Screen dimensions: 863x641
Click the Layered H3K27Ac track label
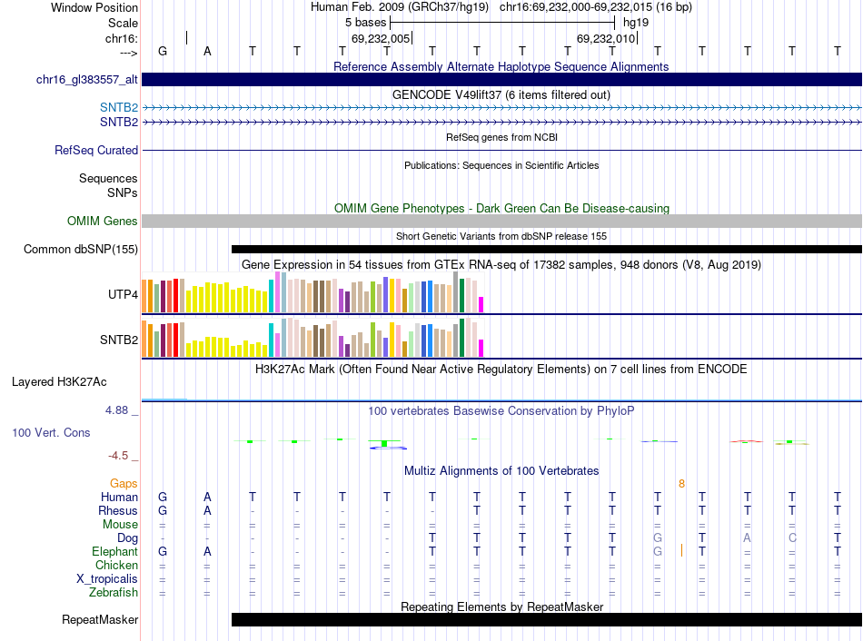(x=59, y=382)
